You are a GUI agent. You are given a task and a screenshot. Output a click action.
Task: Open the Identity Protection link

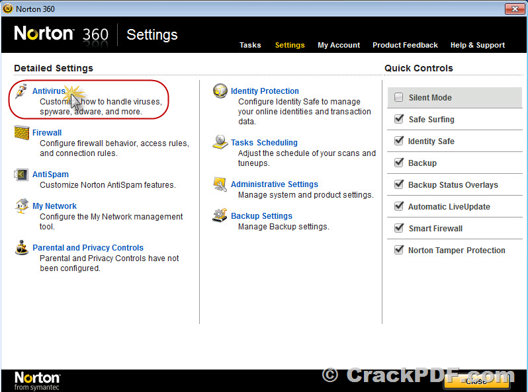click(x=265, y=91)
